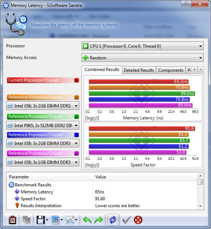Click the red 65.3ns latency bar
This screenshot has height=229, width=211.
point(139,82)
